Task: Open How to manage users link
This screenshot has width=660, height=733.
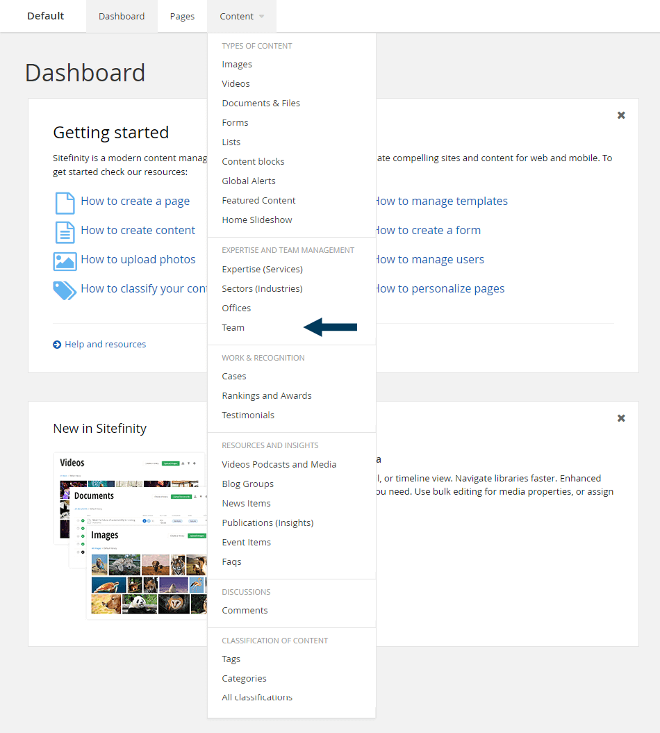Action: pyautogui.click(x=430, y=260)
